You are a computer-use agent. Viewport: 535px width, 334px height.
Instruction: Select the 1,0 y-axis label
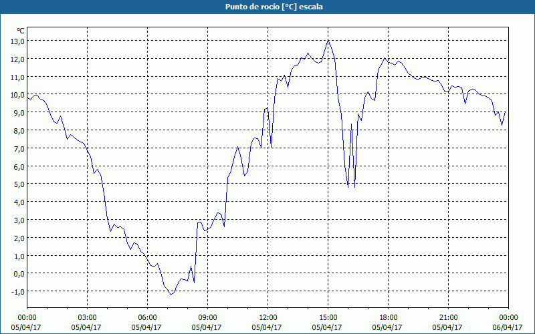click(19, 256)
